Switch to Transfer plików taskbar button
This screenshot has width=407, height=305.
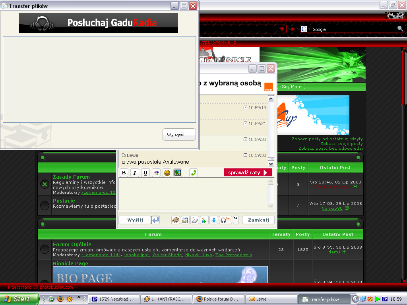(324, 299)
